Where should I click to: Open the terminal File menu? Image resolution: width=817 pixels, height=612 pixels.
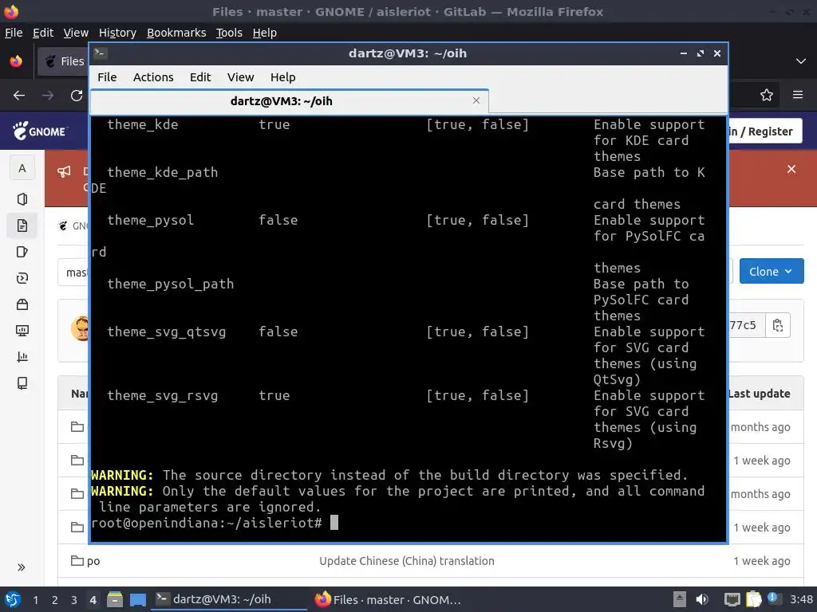click(x=107, y=77)
